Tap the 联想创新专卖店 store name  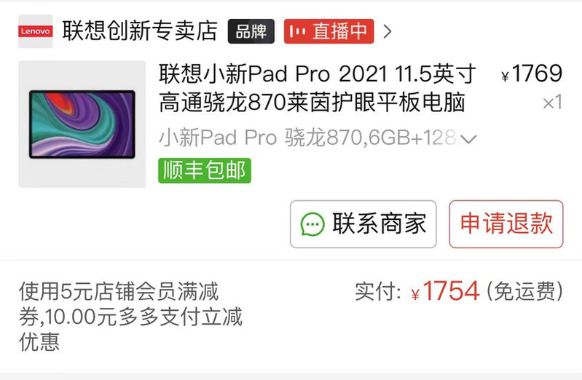click(x=140, y=31)
